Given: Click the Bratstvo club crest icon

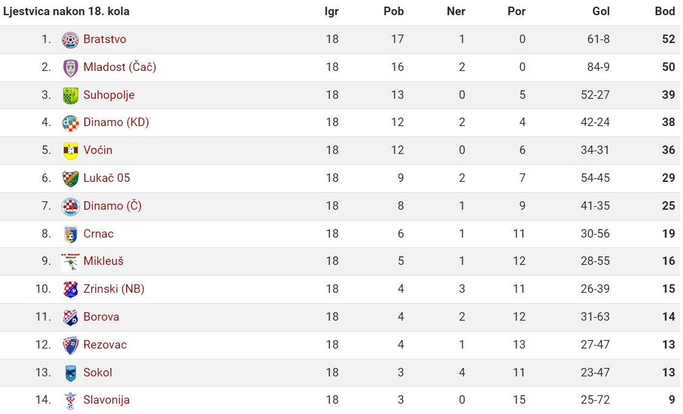Looking at the screenshot, I should pos(70,39).
